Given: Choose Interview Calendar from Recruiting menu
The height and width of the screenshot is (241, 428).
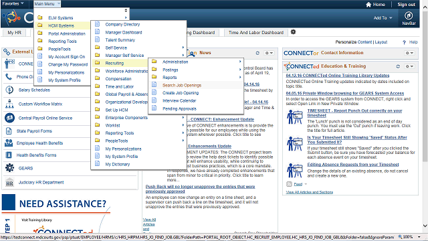Looking at the screenshot, I should (179, 100).
